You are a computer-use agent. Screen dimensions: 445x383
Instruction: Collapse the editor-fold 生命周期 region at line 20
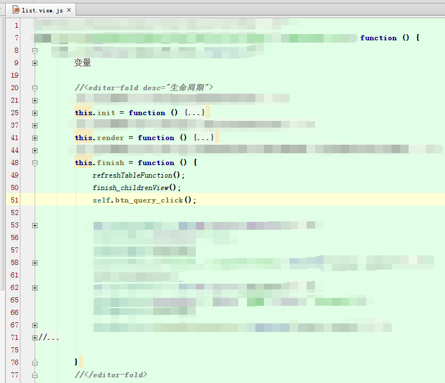pos(35,88)
